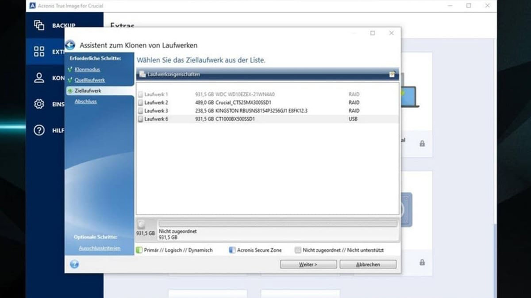Go to the Abschluss step
Image resolution: width=531 pixels, height=298 pixels.
coord(86,102)
